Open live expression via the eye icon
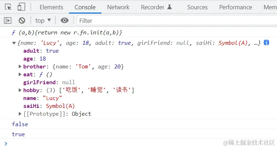Viewport: 277px width, 148px height. (x=64, y=20)
